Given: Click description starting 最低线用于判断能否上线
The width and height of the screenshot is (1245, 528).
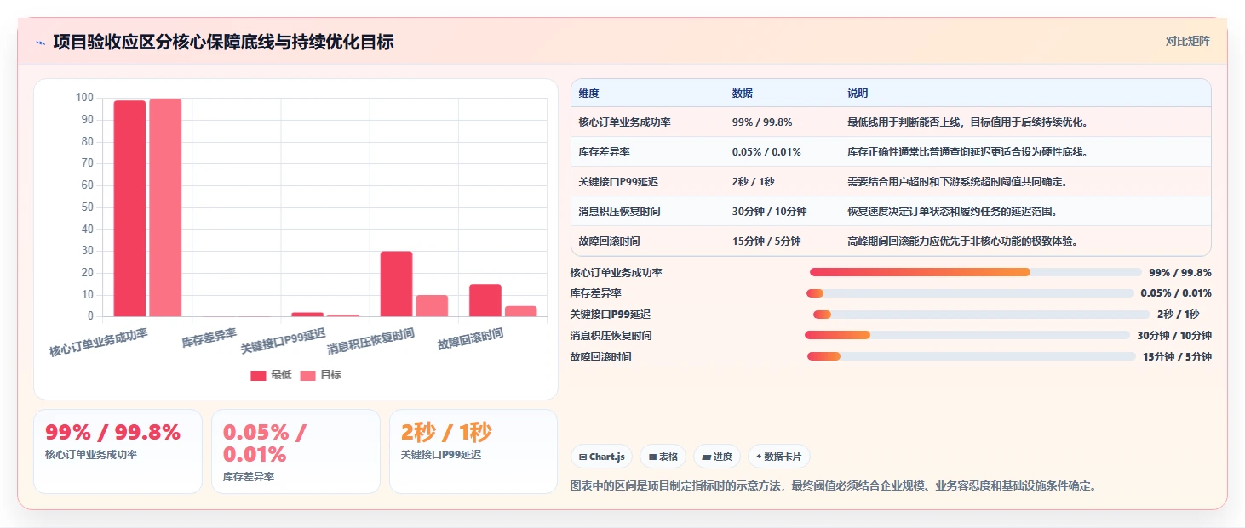Looking at the screenshot, I should tap(967, 122).
